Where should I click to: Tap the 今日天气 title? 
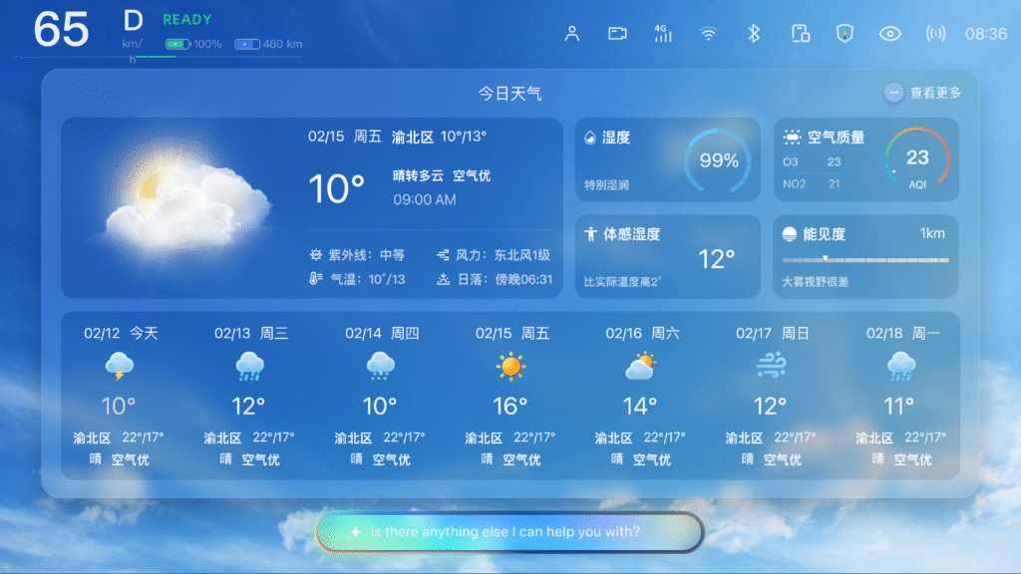click(x=510, y=94)
